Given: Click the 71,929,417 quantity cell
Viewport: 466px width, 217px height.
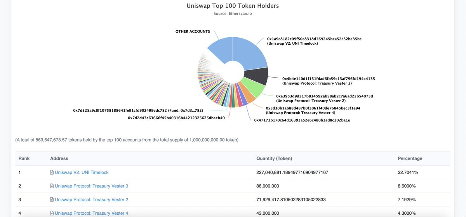Looking at the screenshot, I should pos(291,200).
